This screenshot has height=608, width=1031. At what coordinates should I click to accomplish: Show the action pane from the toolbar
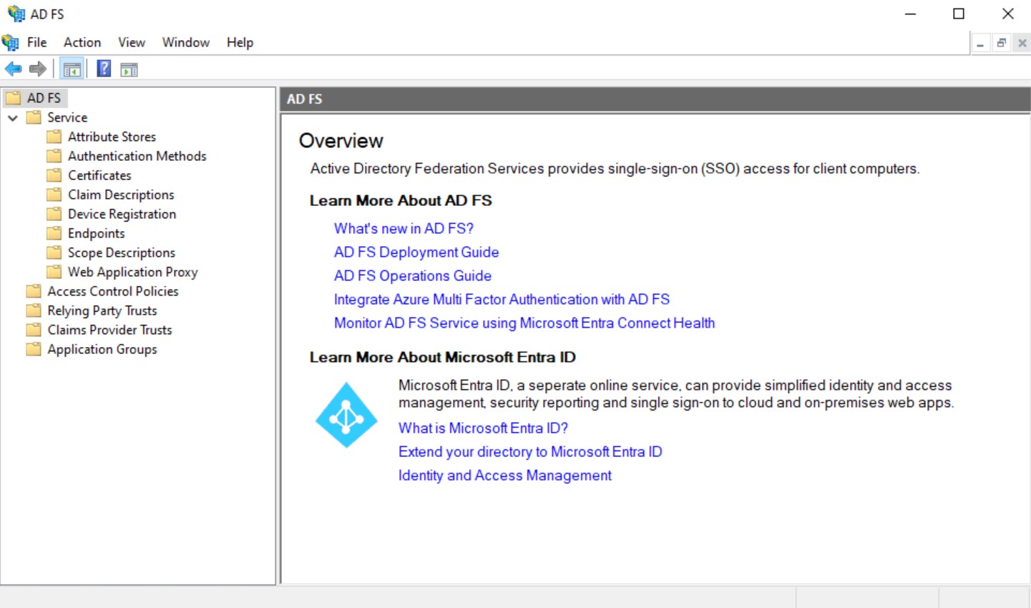tap(130, 69)
